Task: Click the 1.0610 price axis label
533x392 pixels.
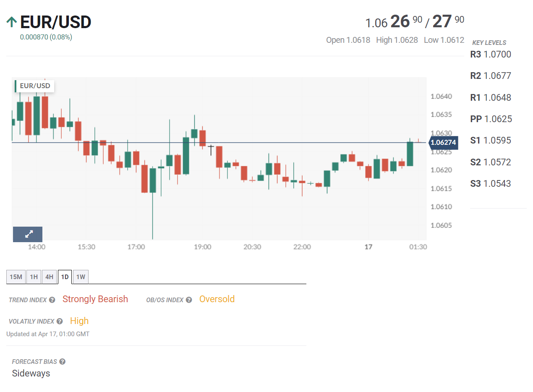Action: (x=441, y=207)
